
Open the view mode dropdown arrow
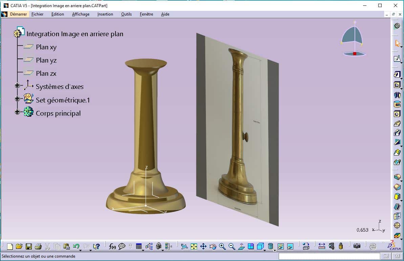click(275, 250)
